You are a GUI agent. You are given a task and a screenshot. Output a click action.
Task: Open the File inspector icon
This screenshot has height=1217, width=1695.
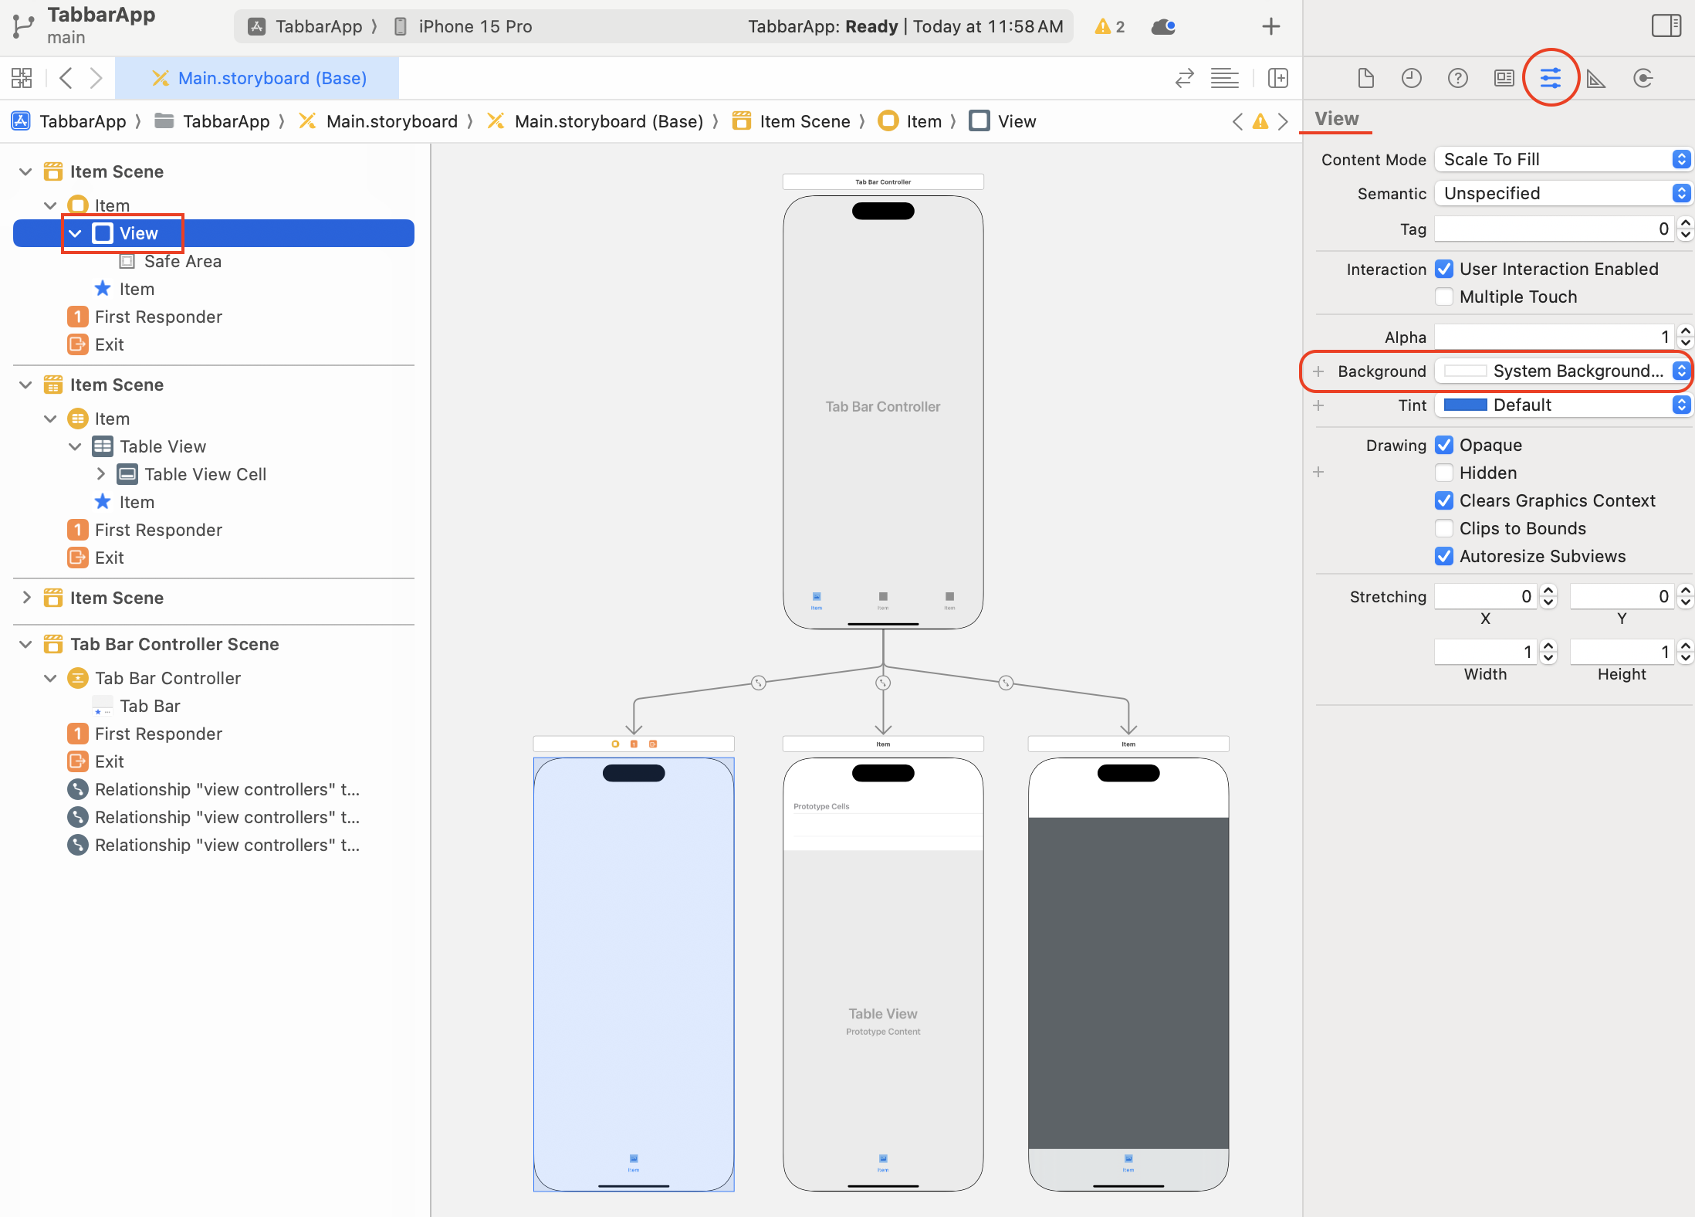[1365, 78]
